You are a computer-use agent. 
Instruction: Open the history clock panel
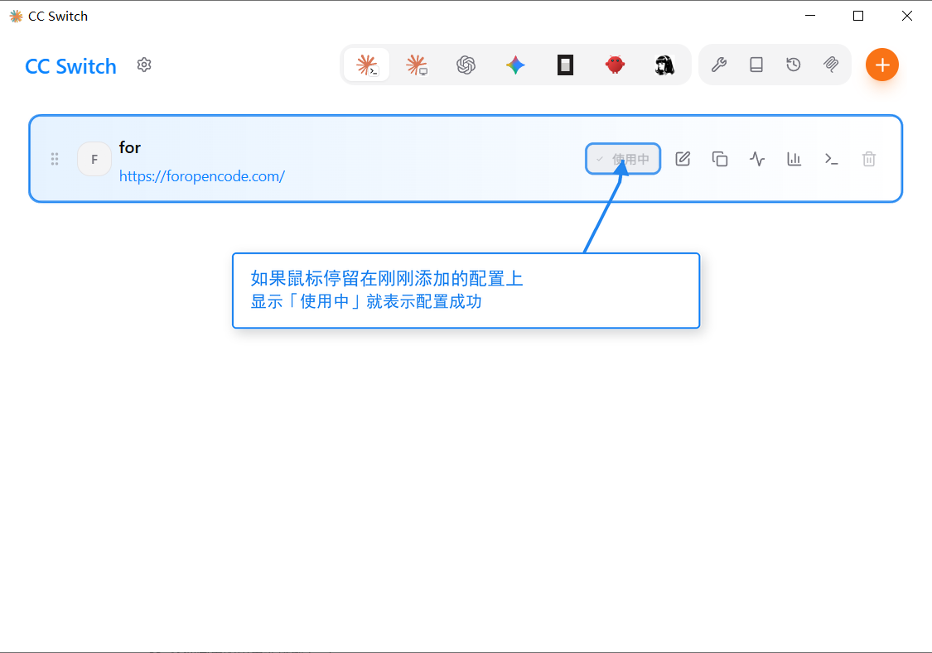(794, 65)
